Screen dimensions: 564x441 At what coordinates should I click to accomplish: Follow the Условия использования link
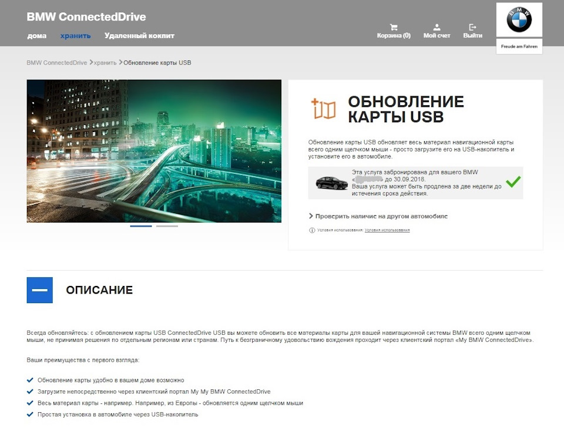(x=387, y=230)
